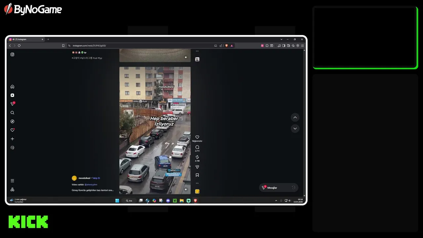Go back in browser history

[10, 46]
